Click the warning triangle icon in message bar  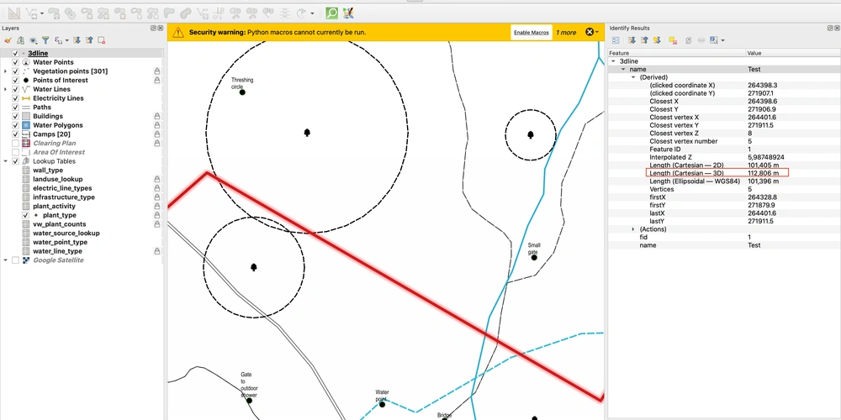coord(178,32)
